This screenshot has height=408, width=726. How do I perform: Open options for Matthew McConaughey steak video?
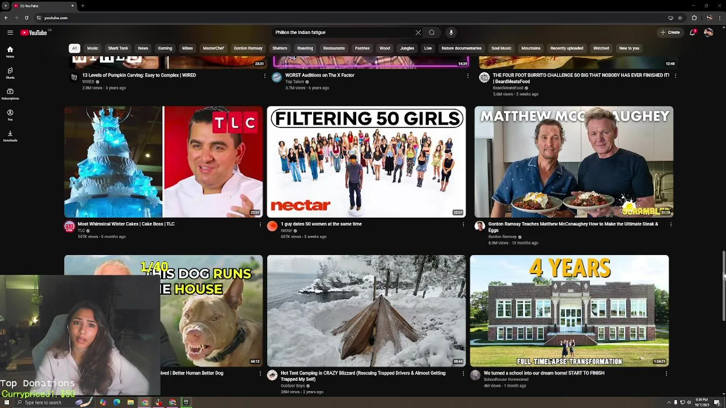(671, 224)
